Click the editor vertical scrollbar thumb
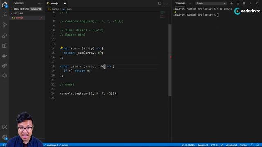The image size is (262, 147). point(169,60)
